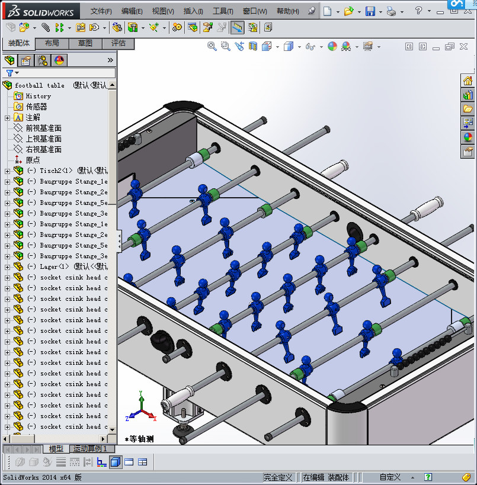Open the SolidWorks Resources home icon
This screenshot has width=477, height=485.
[x=468, y=81]
